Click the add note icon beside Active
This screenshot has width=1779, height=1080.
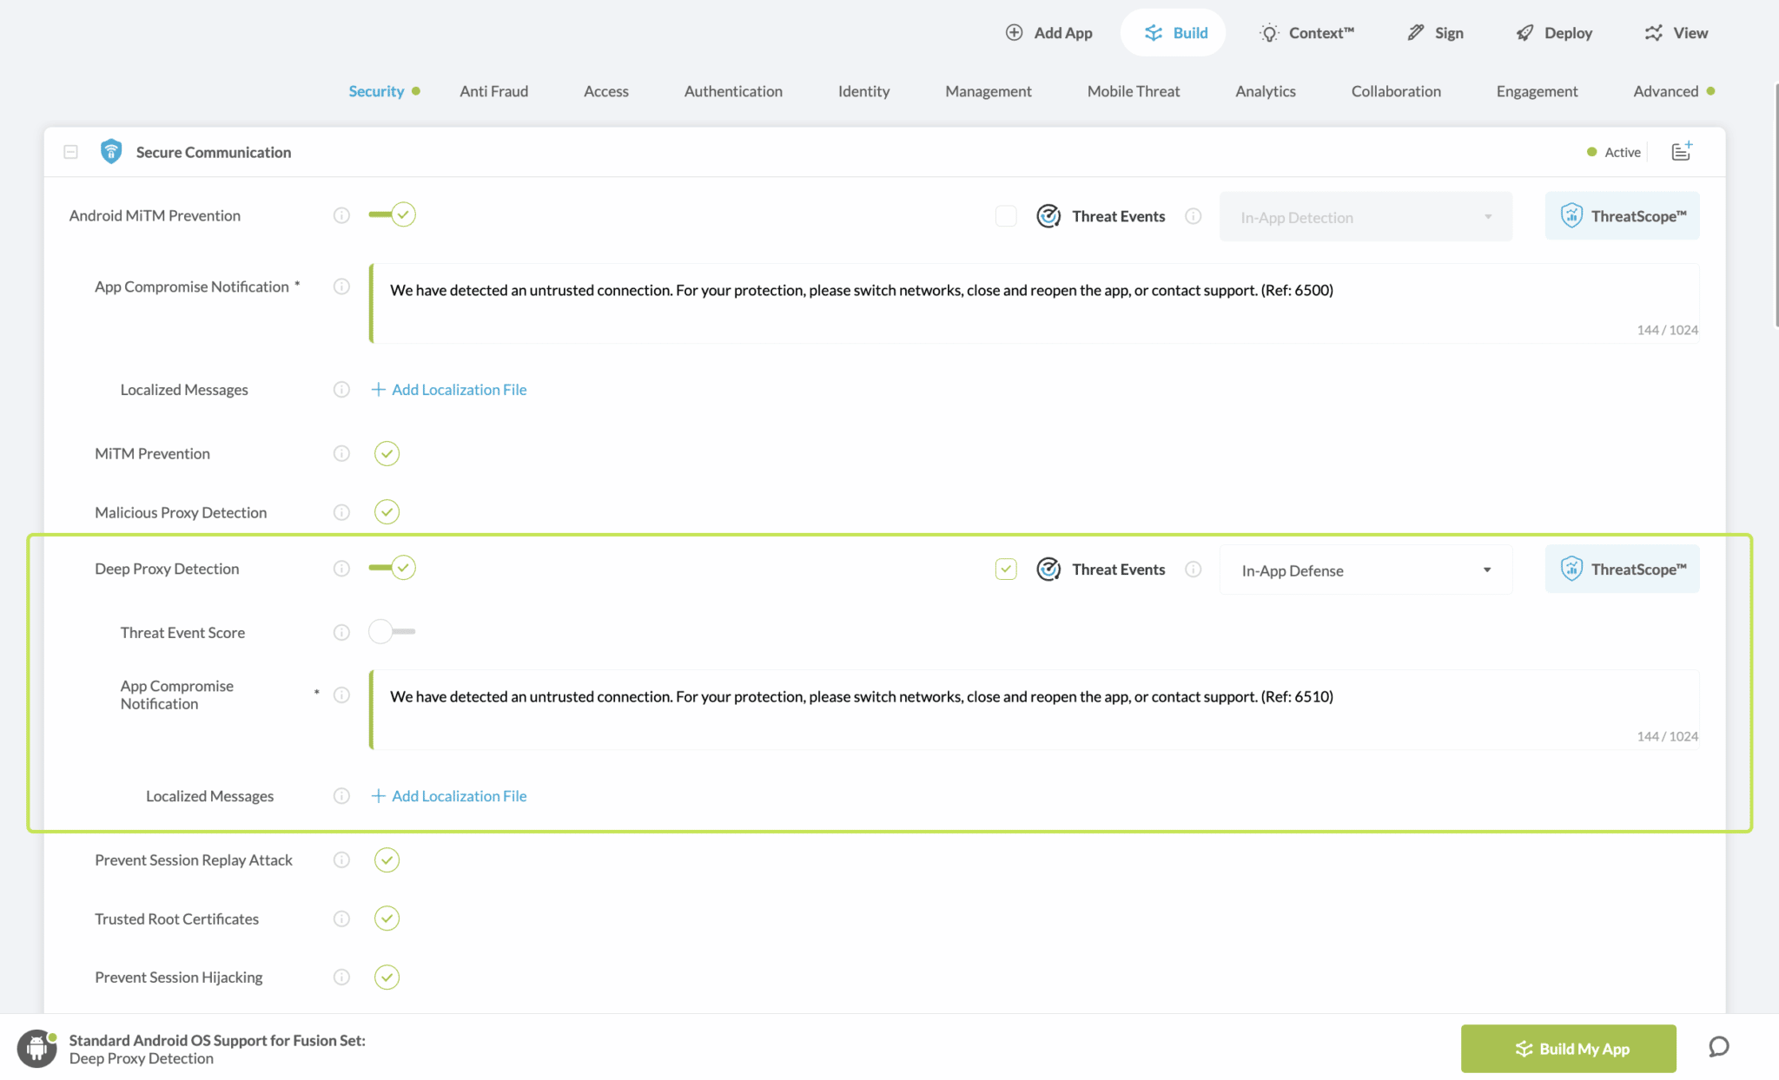coord(1681,152)
